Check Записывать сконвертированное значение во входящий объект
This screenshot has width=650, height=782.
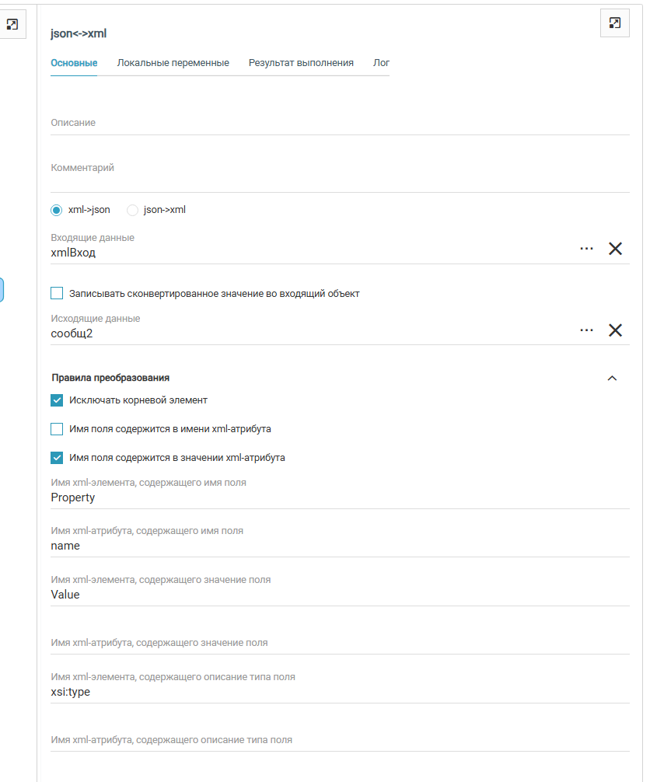tap(56, 293)
